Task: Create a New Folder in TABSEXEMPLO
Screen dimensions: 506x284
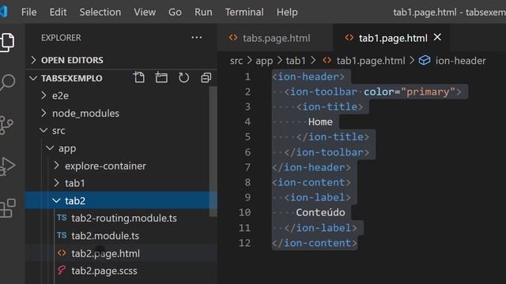Action: pyautogui.click(x=161, y=77)
